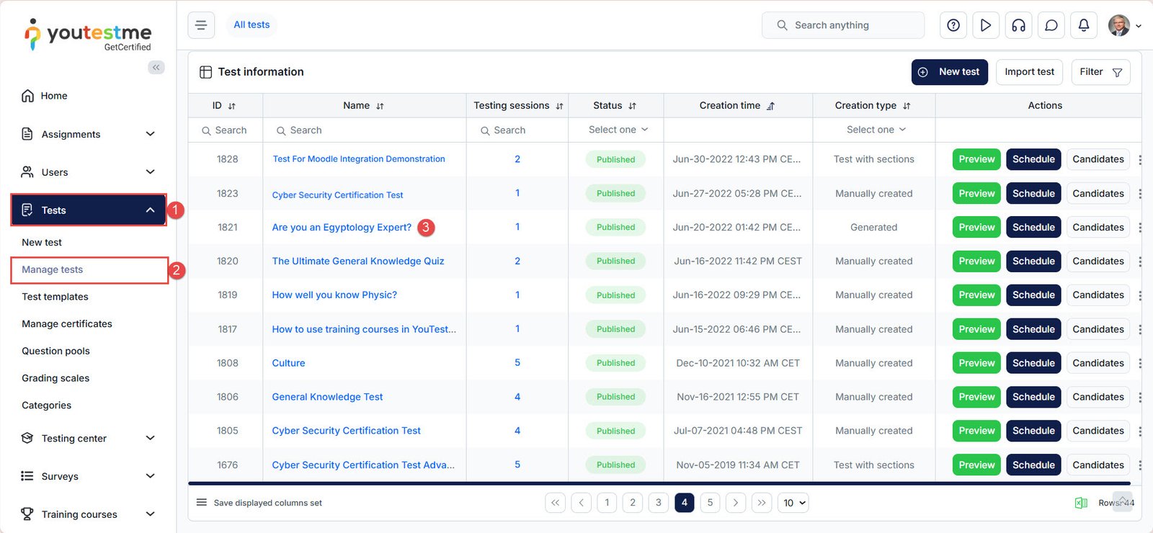Screen dimensions: 1153x533
Task: Go to page 5 in pagination
Action: click(710, 503)
